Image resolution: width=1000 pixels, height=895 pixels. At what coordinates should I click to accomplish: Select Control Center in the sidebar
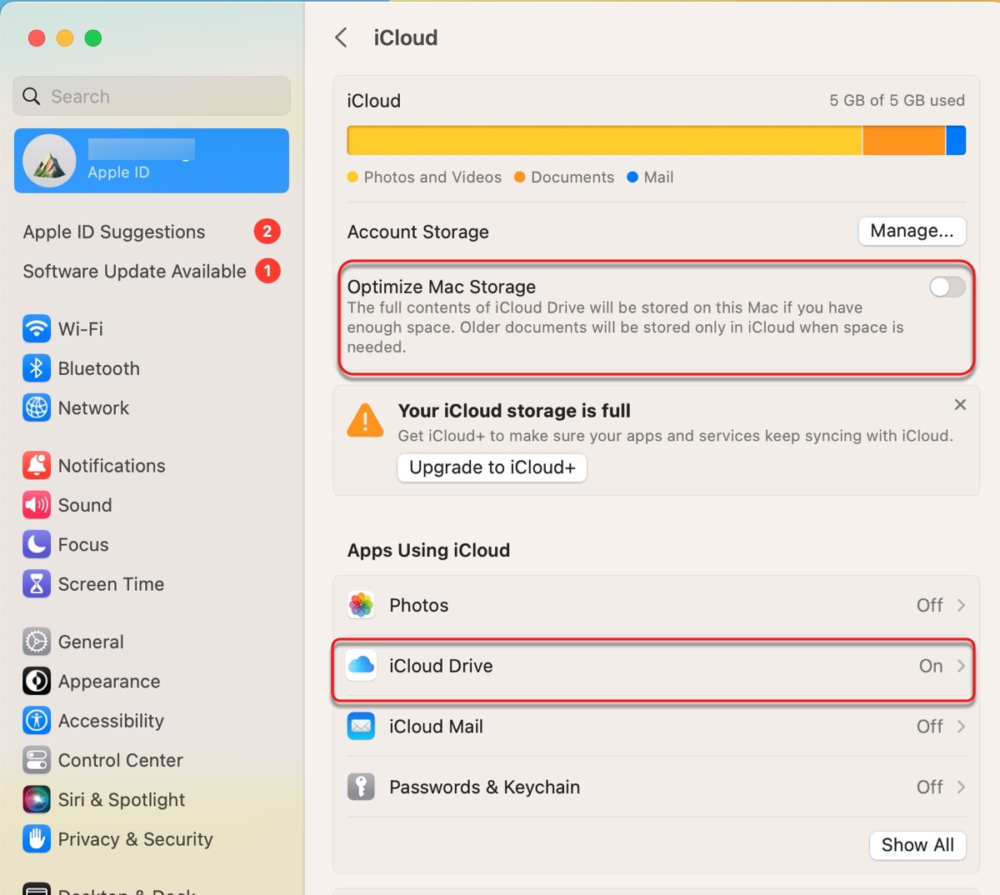152,760
